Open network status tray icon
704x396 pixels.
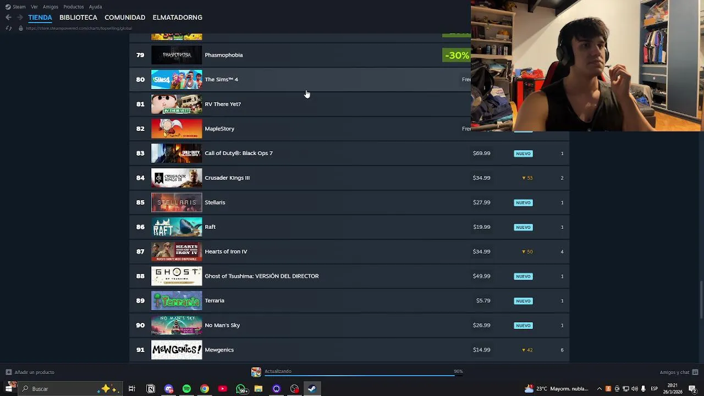tap(625, 389)
